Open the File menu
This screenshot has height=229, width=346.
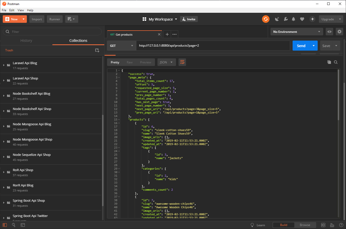tap(4, 10)
